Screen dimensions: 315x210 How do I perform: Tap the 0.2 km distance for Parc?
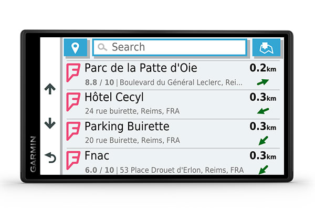tap(262, 68)
